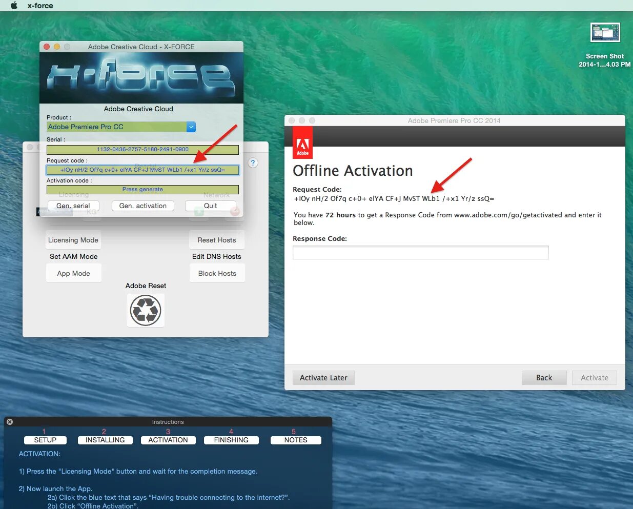Viewport: 633px width, 509px height.
Task: Switch to the ACTIVATION instructions tab
Action: click(168, 440)
